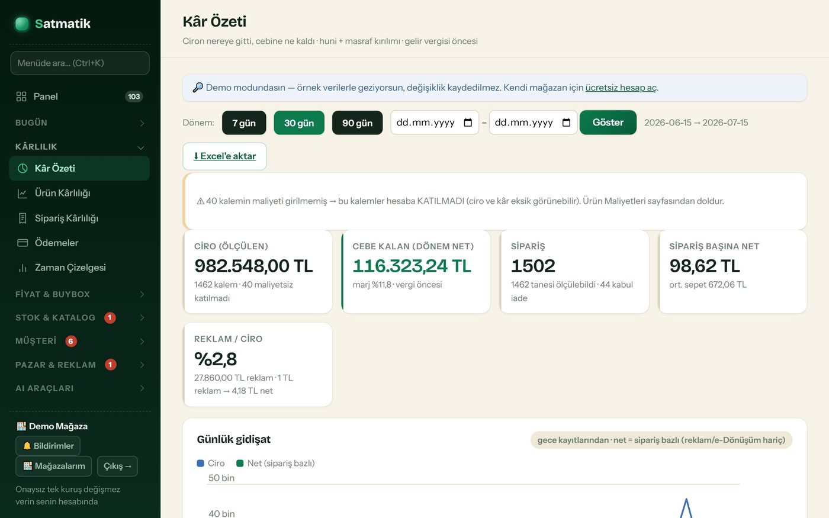Open Ödemeler card icon
The height and width of the screenshot is (518, 829).
pos(23,243)
